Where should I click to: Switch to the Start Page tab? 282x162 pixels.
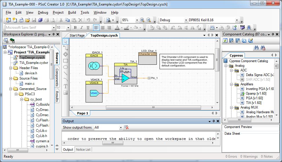[x=77, y=35]
